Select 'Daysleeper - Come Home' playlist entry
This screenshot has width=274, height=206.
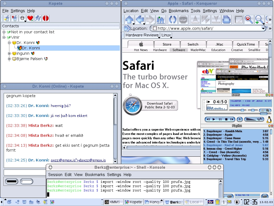(235, 138)
